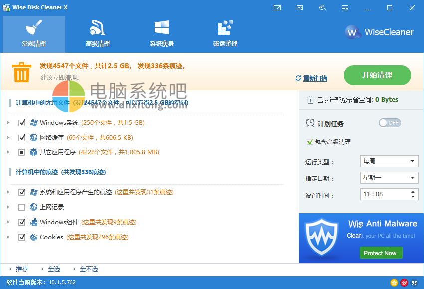Viewport: 424px width, 289px height.
Task: Click the 贴 icon in status bar
Action: (x=414, y=283)
